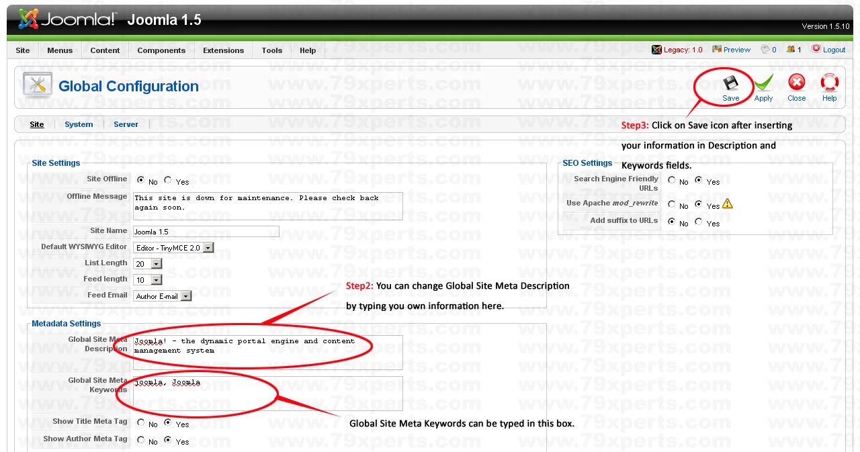Viewport: 860px width, 452px height.
Task: Set Show Author Meta Tag to Yes
Action: [168, 441]
